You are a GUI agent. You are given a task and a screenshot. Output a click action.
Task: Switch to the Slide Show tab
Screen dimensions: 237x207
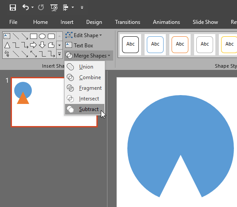coord(205,22)
